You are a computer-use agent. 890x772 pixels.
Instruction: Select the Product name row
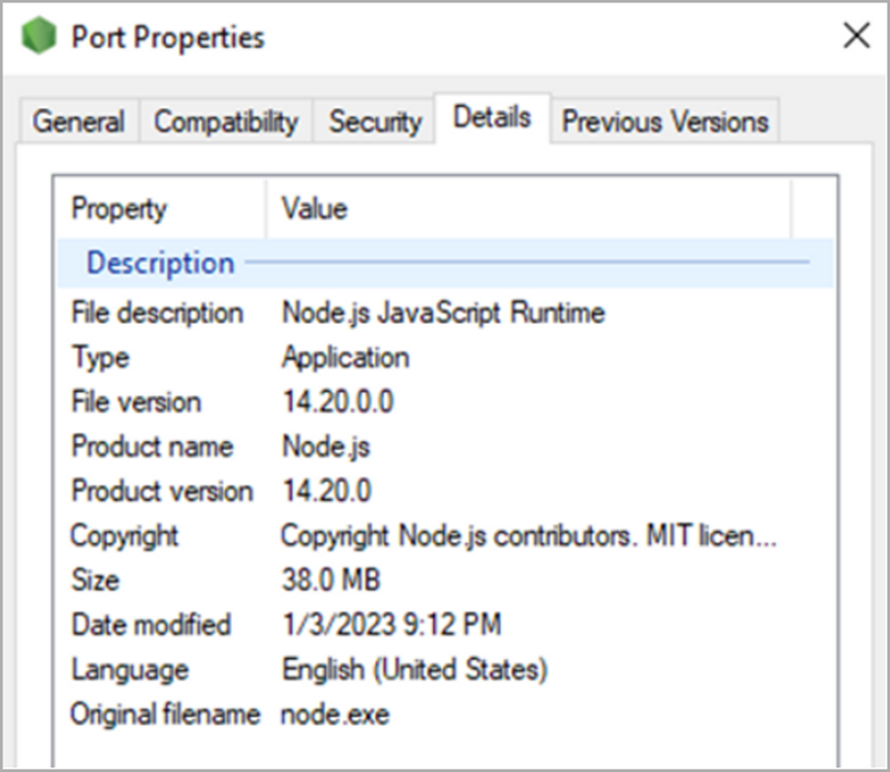445,447
